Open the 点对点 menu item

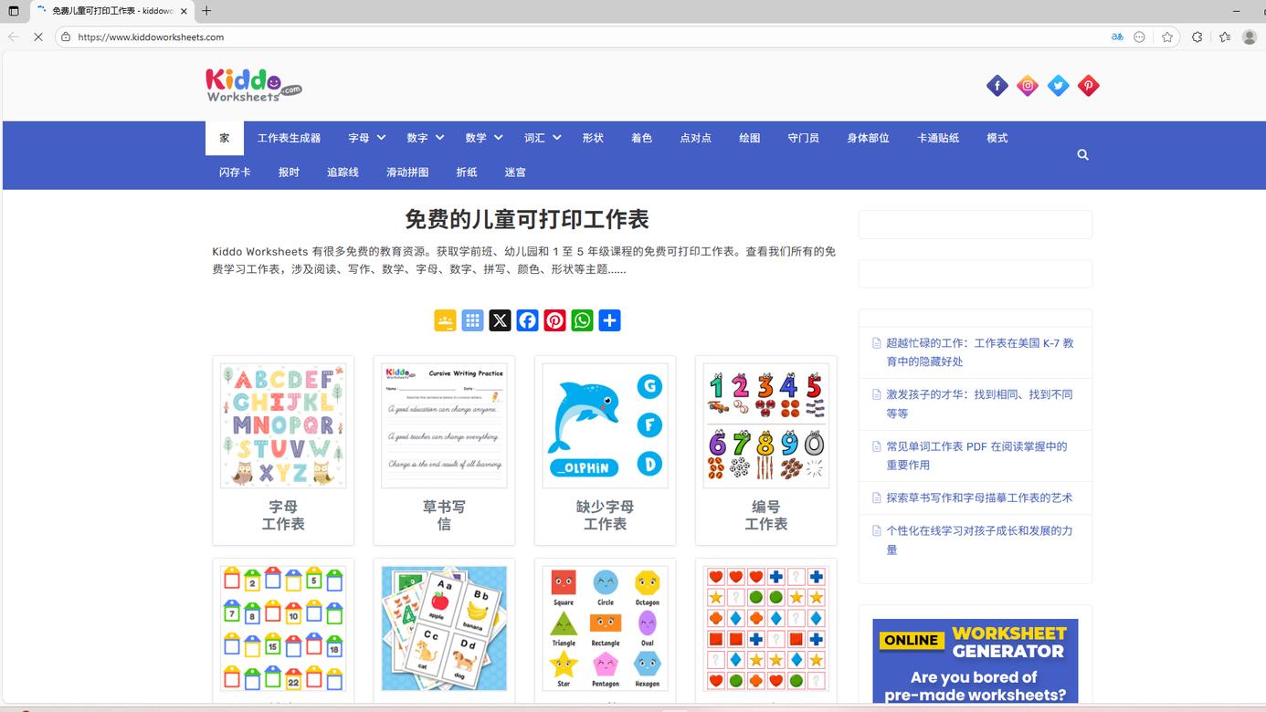(695, 138)
